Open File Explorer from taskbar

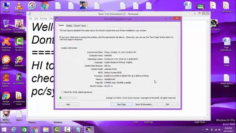46,130
